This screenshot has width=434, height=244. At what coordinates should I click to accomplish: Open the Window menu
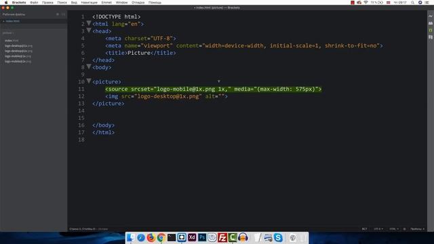[121, 3]
